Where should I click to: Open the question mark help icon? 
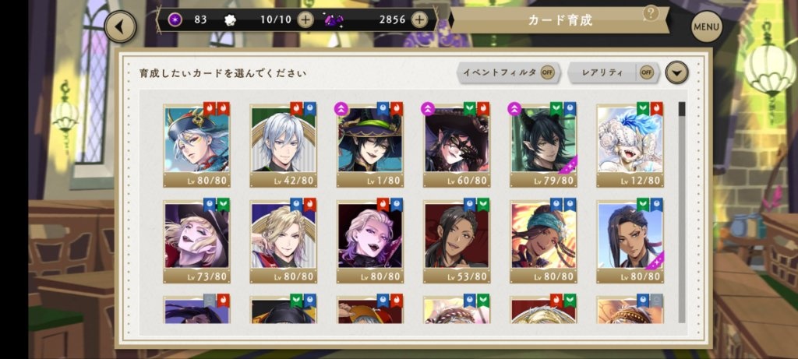pos(651,13)
